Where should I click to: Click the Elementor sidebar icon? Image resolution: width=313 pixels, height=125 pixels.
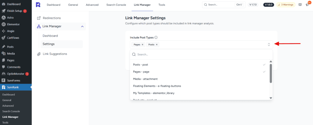(x=3, y=24)
